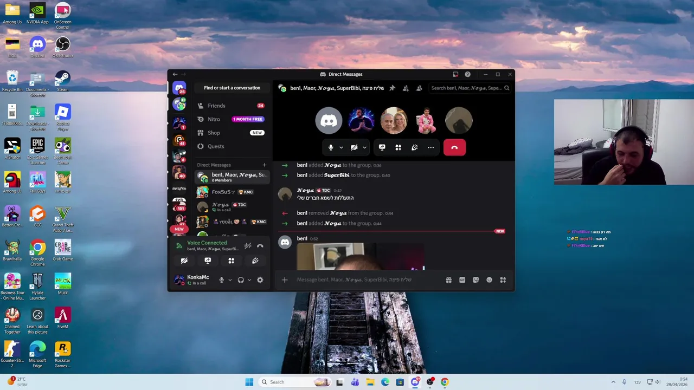
Task: Expand microphone options arrow in call
Action: tap(341, 147)
